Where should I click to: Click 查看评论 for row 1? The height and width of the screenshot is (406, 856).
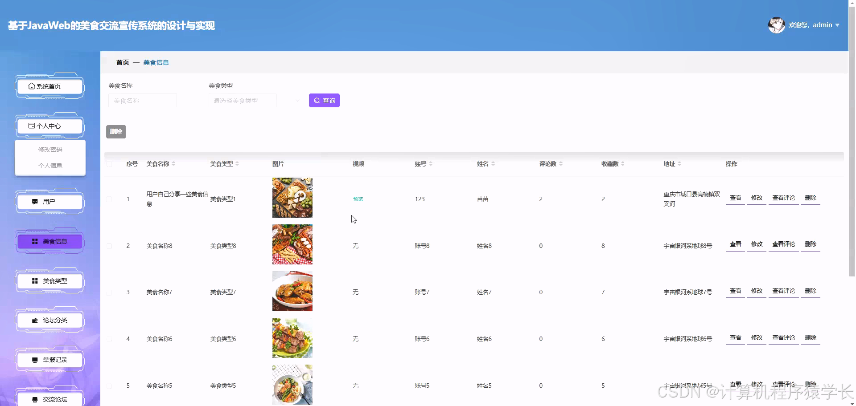pos(784,198)
